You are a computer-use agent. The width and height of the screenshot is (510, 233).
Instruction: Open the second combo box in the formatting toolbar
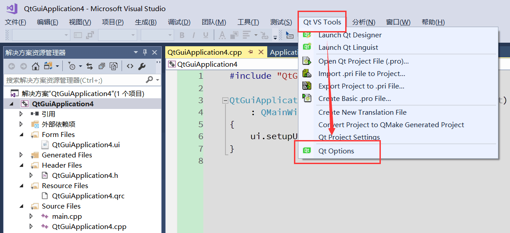117,35
